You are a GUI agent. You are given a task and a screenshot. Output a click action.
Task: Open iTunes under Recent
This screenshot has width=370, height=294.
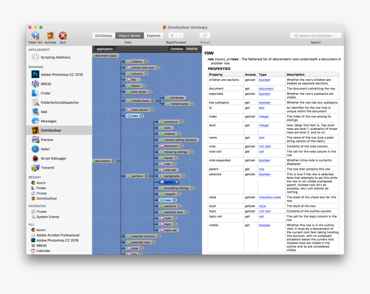point(41,193)
